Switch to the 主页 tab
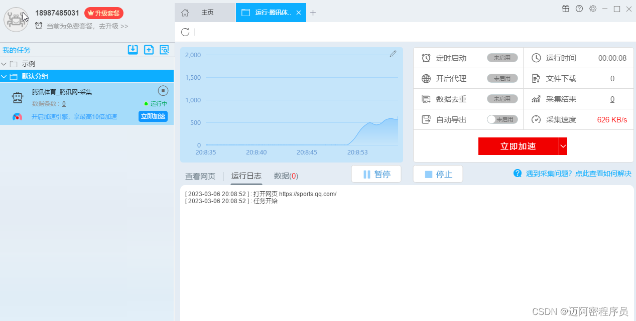636x321 pixels. (207, 13)
